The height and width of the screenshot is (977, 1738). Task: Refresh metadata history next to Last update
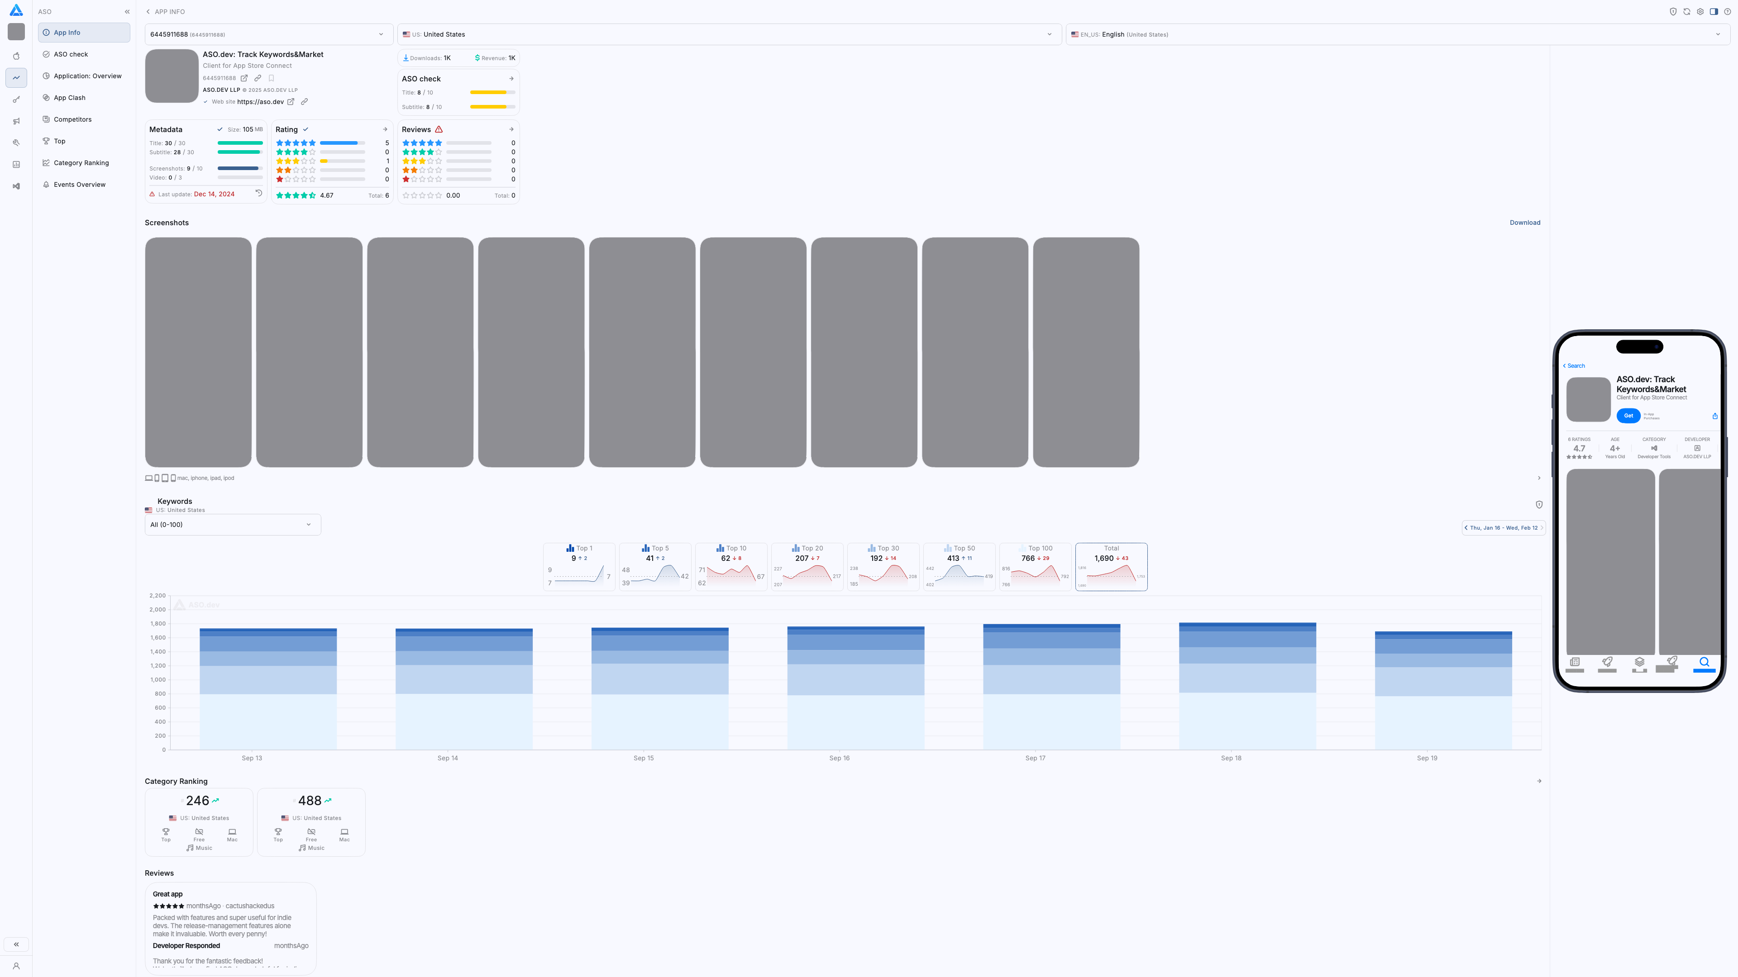pos(258,194)
